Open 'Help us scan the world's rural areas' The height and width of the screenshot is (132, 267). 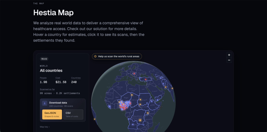coord(117,56)
